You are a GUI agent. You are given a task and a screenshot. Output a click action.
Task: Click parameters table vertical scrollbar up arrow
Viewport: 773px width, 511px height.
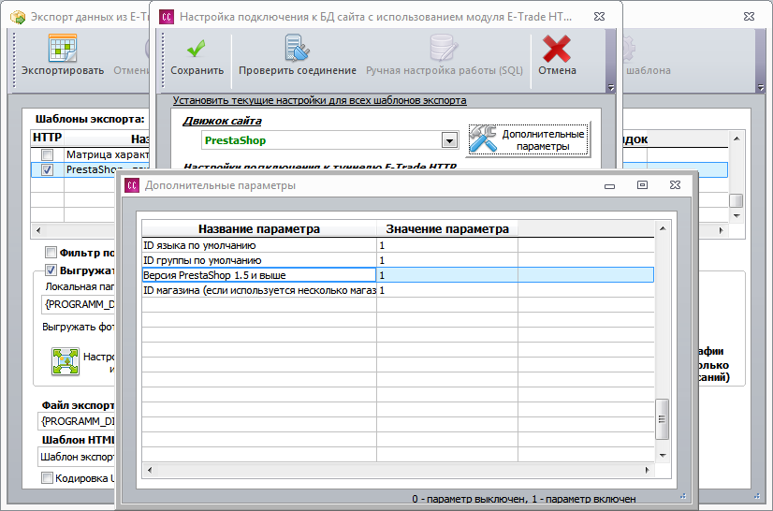tap(663, 227)
